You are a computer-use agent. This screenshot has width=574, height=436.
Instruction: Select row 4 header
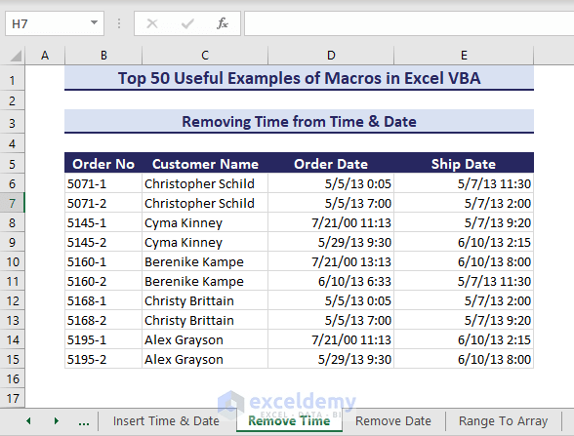12,143
